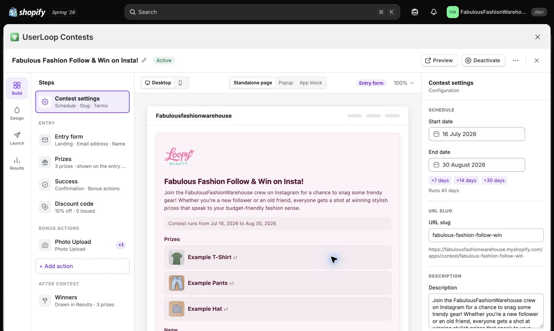554x331 pixels.
Task: Select the App block view
Action: point(311,83)
